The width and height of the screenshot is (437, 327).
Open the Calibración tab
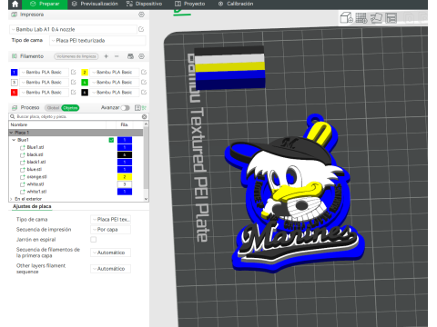[236, 4]
